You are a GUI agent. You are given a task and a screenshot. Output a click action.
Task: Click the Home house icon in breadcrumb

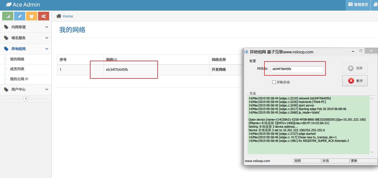(59, 16)
